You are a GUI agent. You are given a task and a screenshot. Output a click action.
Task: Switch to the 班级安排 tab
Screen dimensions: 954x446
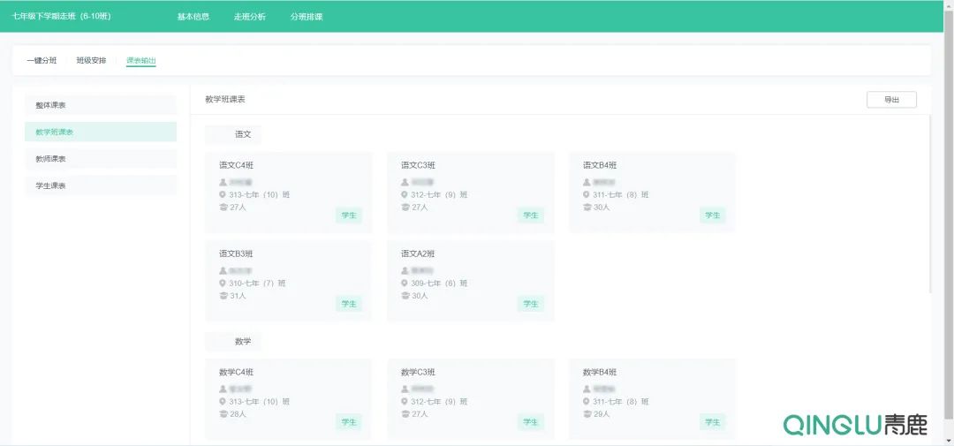click(91, 61)
